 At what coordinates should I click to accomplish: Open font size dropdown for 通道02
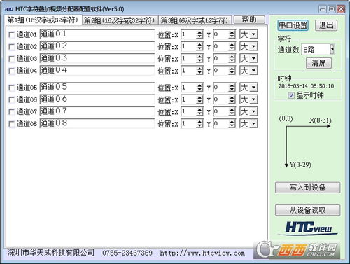click(x=253, y=46)
